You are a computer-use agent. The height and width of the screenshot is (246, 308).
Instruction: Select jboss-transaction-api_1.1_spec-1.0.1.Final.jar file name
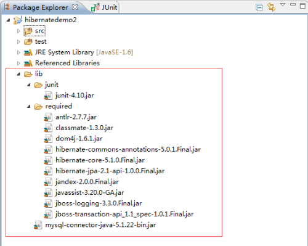tap(124, 214)
